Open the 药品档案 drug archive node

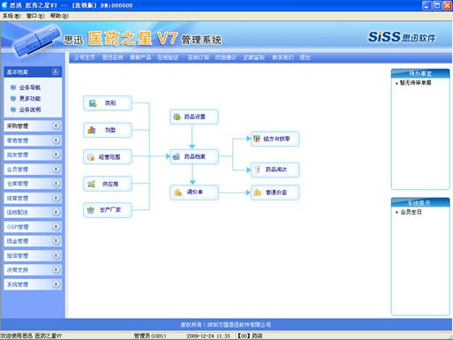(x=194, y=156)
